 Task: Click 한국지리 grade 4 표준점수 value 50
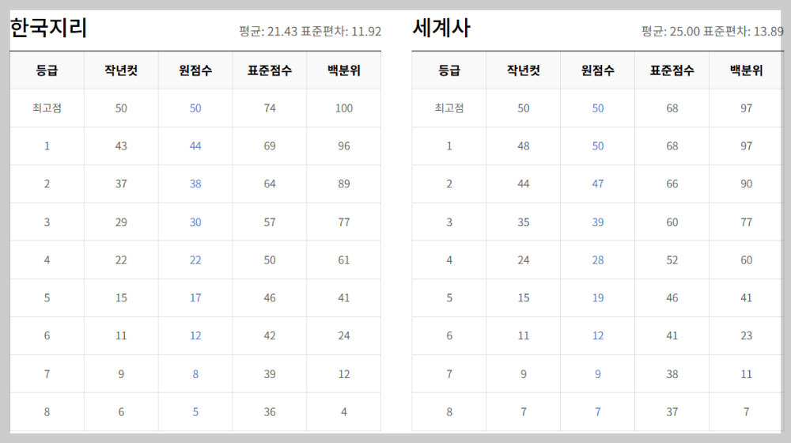[x=270, y=259]
